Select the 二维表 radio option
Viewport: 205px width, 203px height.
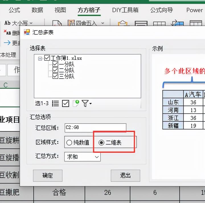pyautogui.click(x=110, y=143)
